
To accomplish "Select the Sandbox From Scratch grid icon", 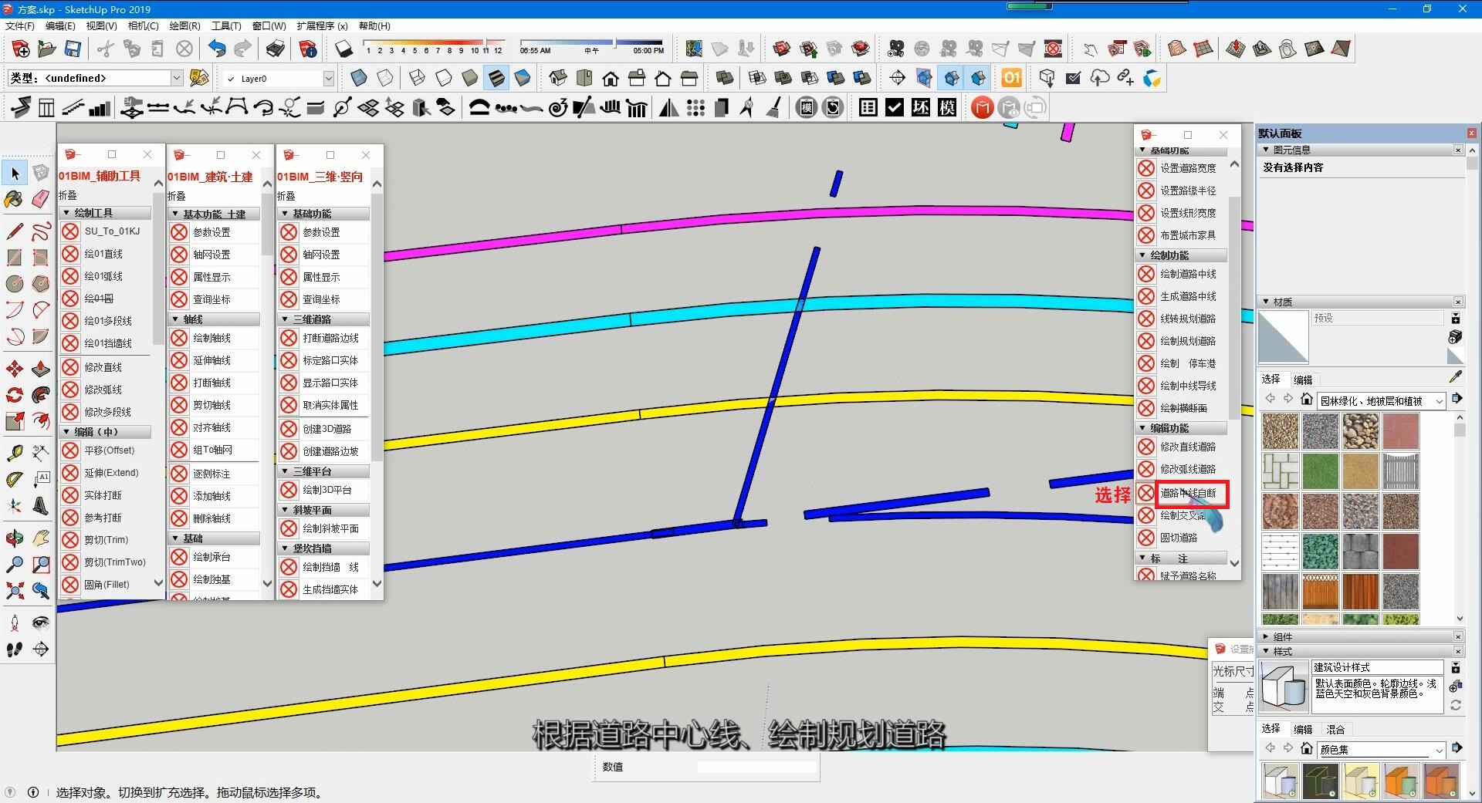I will [1203, 49].
